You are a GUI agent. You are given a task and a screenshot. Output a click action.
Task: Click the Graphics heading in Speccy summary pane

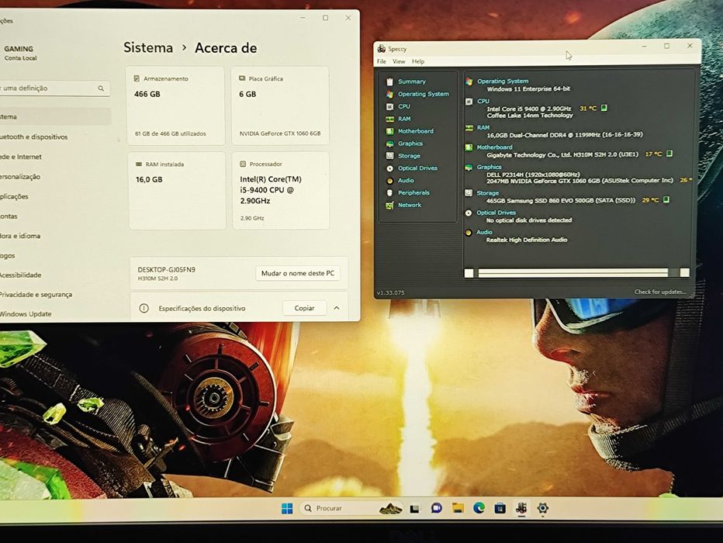pyautogui.click(x=489, y=168)
